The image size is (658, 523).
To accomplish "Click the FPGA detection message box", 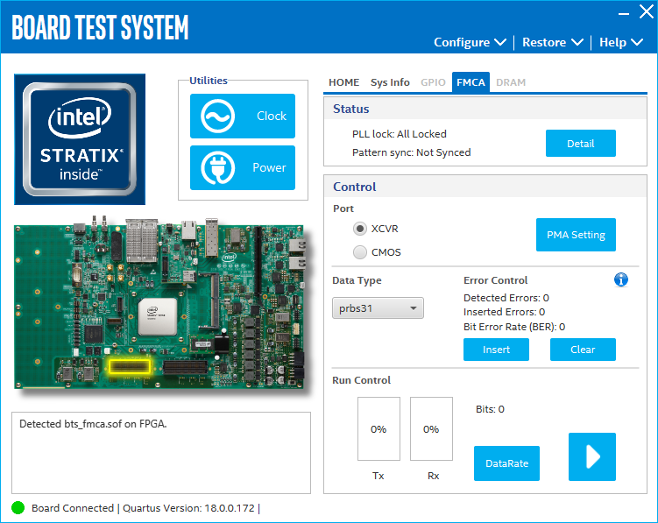I will 160,451.
